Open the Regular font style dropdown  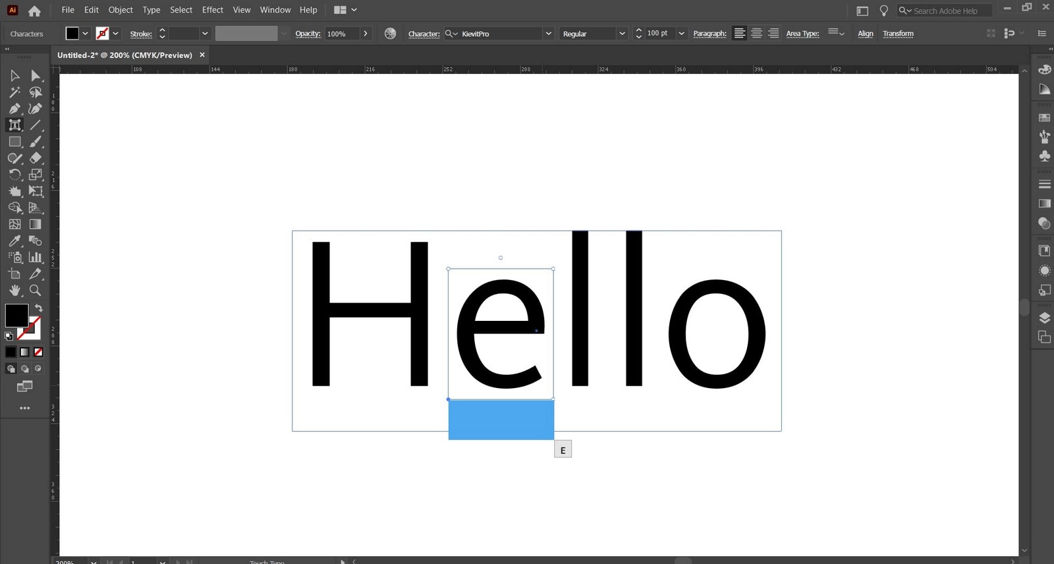click(x=622, y=34)
